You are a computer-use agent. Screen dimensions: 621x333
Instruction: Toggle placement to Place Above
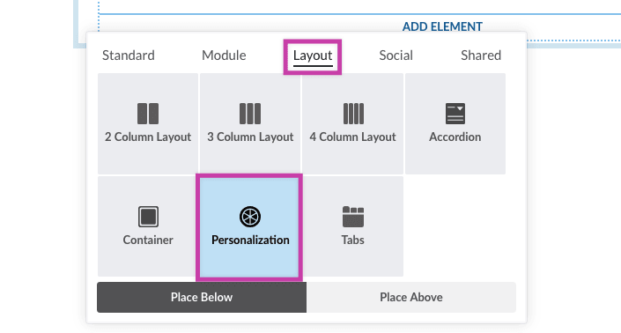(x=411, y=298)
